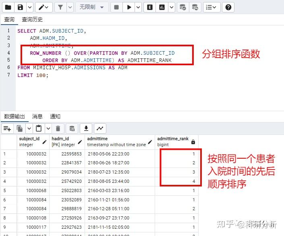284x236 pixels.
Task: Save the query file
Action: pos(20,7)
